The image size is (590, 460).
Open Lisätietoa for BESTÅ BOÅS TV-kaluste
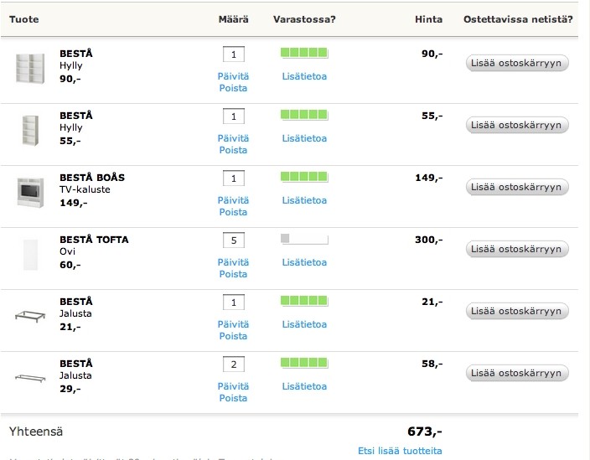click(x=304, y=200)
